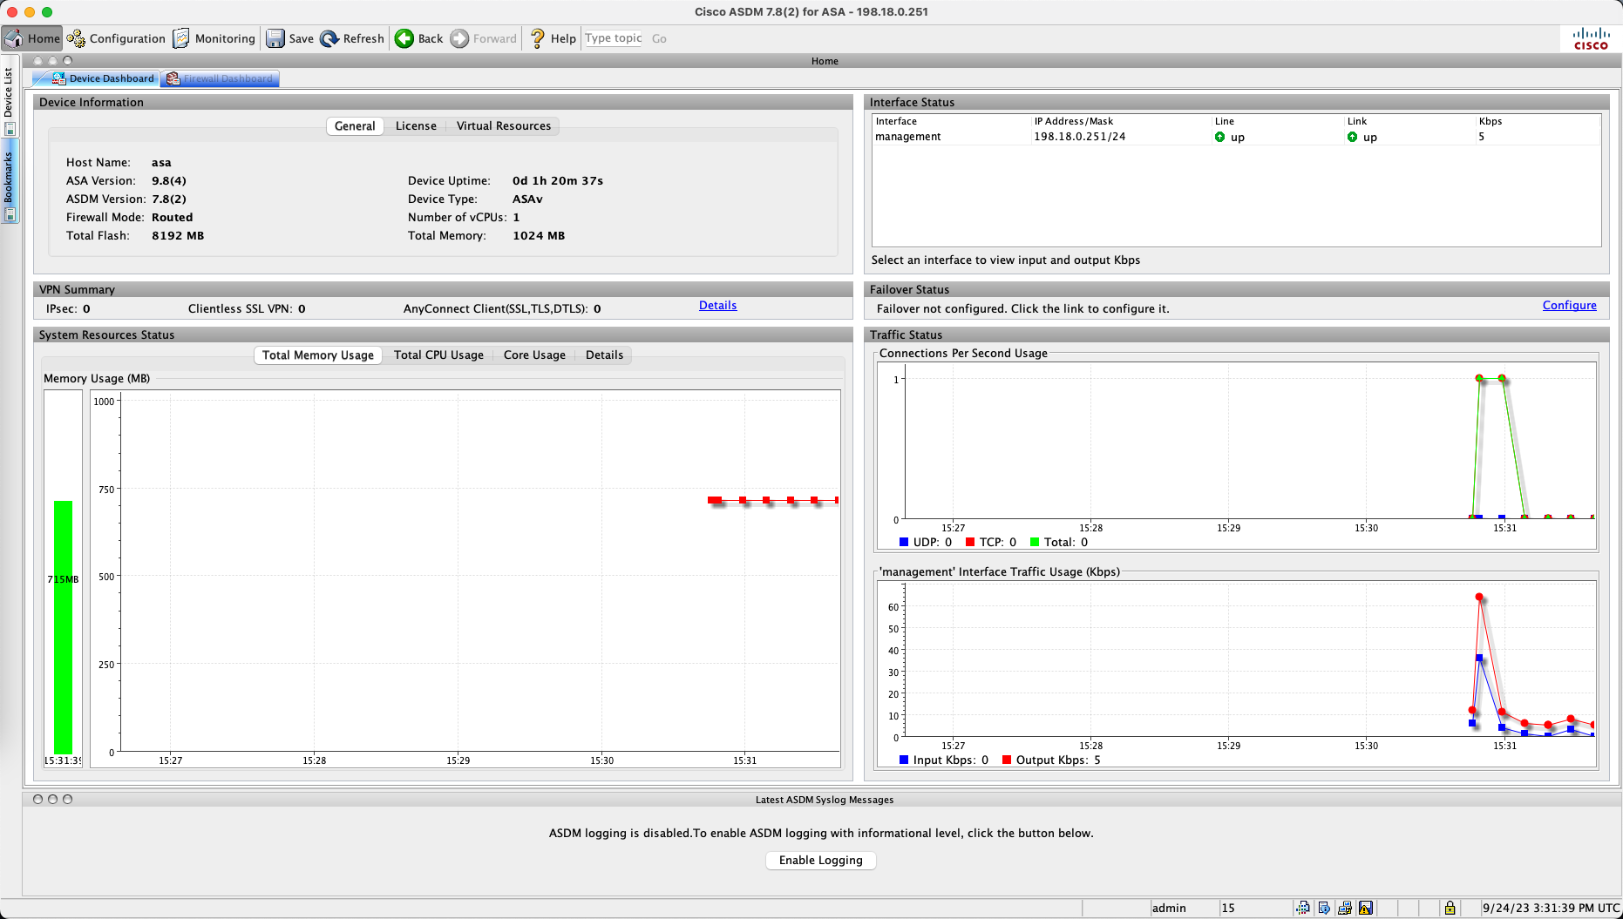Screen dimensions: 1623x919
Task: Open the Monitoring view
Action: [x=214, y=38]
